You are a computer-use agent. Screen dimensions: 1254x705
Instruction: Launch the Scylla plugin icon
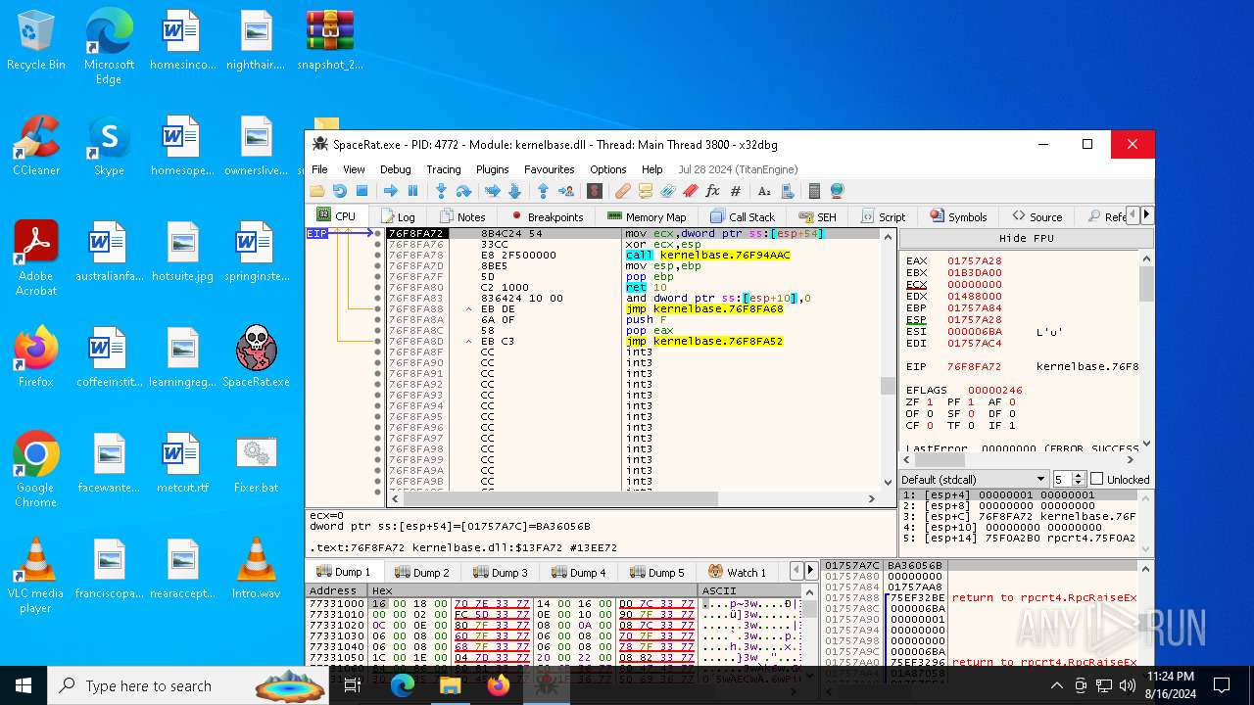click(x=594, y=191)
